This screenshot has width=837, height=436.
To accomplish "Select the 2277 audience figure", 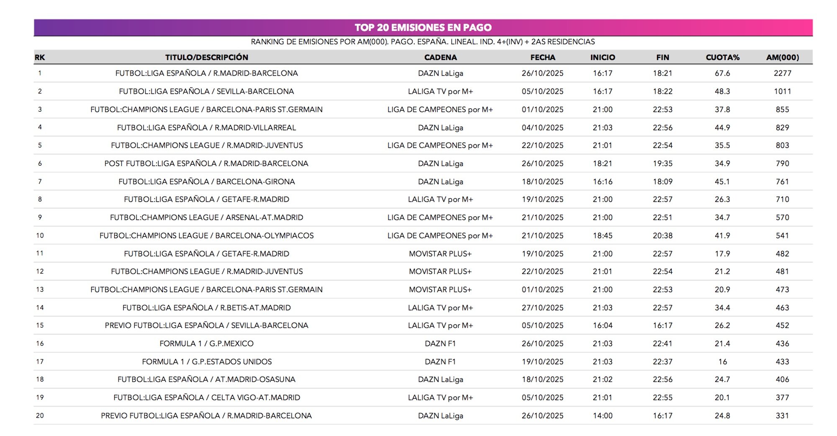I will pyautogui.click(x=783, y=73).
